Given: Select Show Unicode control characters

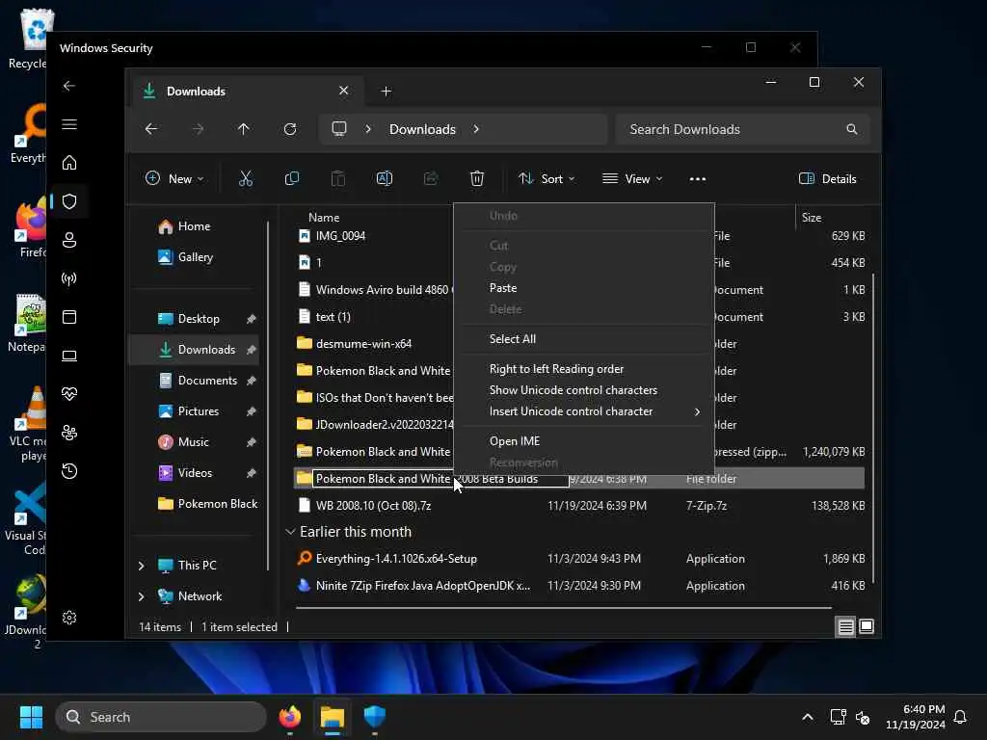Looking at the screenshot, I should pyautogui.click(x=583, y=390).
